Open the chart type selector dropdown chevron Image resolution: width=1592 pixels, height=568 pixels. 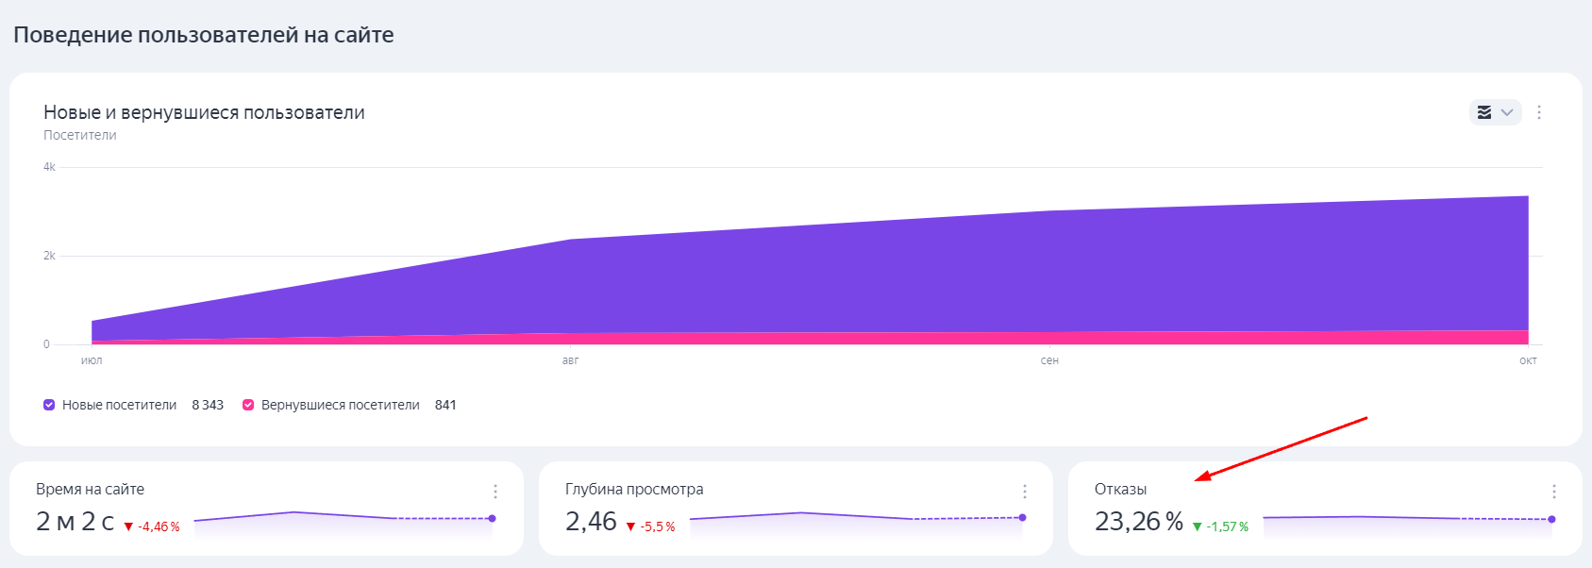coord(1505,112)
